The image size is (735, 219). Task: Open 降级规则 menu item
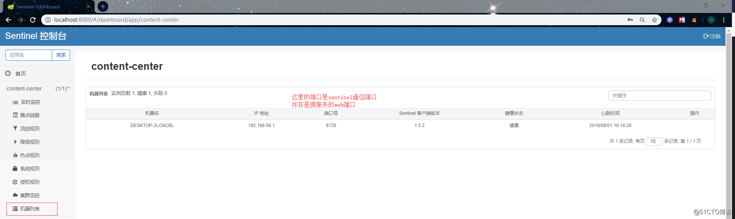tap(30, 142)
